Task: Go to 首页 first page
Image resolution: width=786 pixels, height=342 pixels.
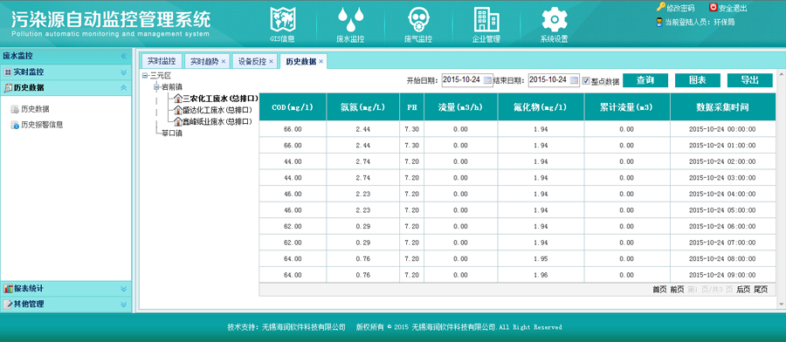Action: (659, 290)
